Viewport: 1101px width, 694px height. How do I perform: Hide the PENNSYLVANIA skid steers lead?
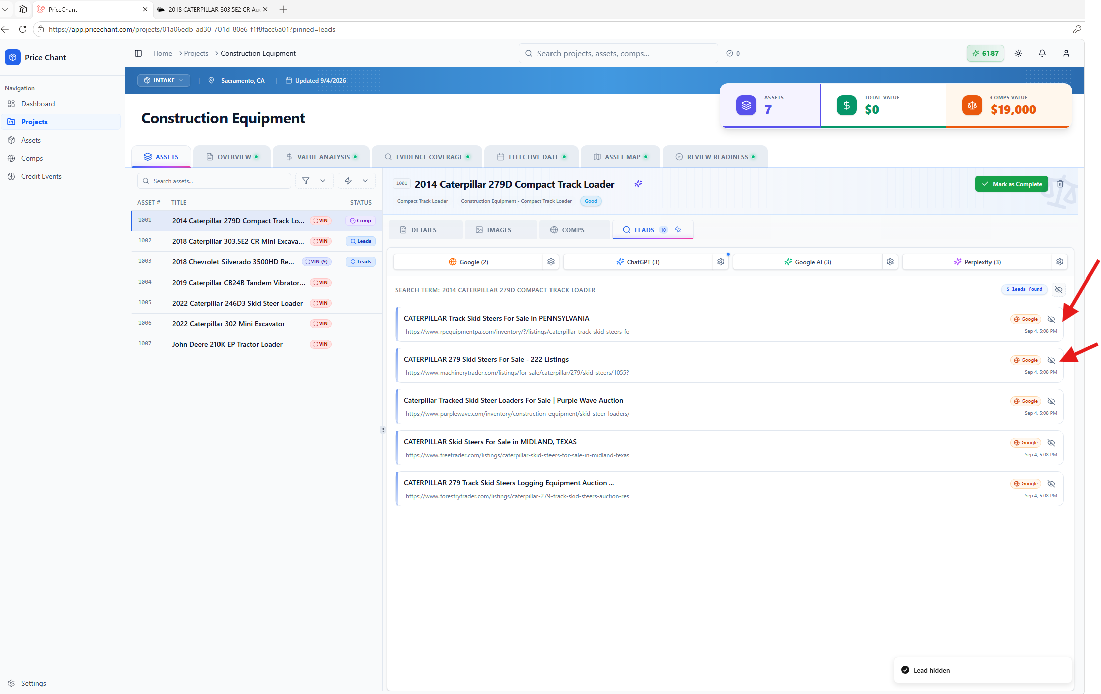1051,319
